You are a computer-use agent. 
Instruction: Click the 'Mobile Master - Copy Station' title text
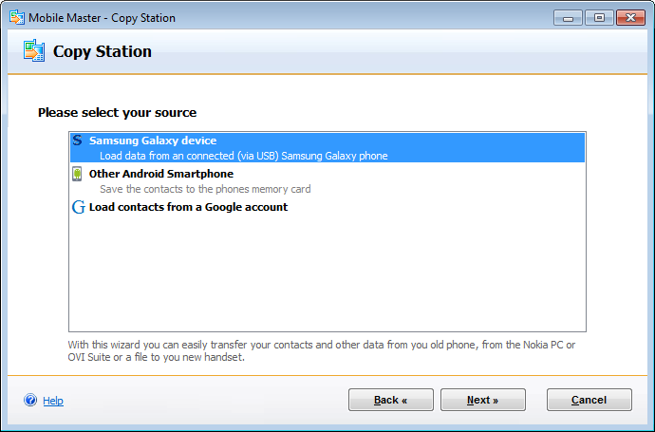102,18
